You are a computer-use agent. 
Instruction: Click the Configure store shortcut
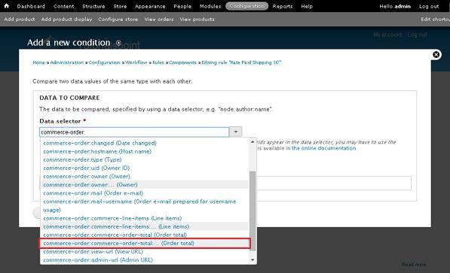(x=118, y=20)
